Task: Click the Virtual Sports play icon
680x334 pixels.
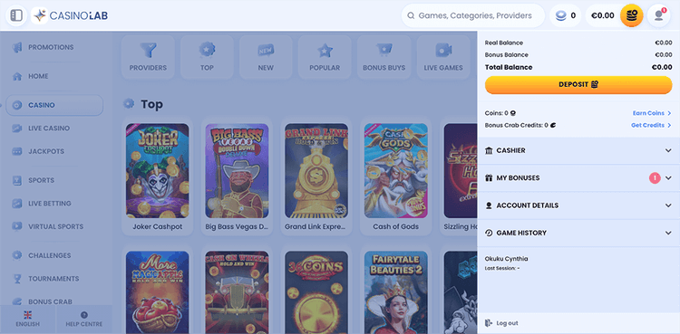Action: (17, 226)
